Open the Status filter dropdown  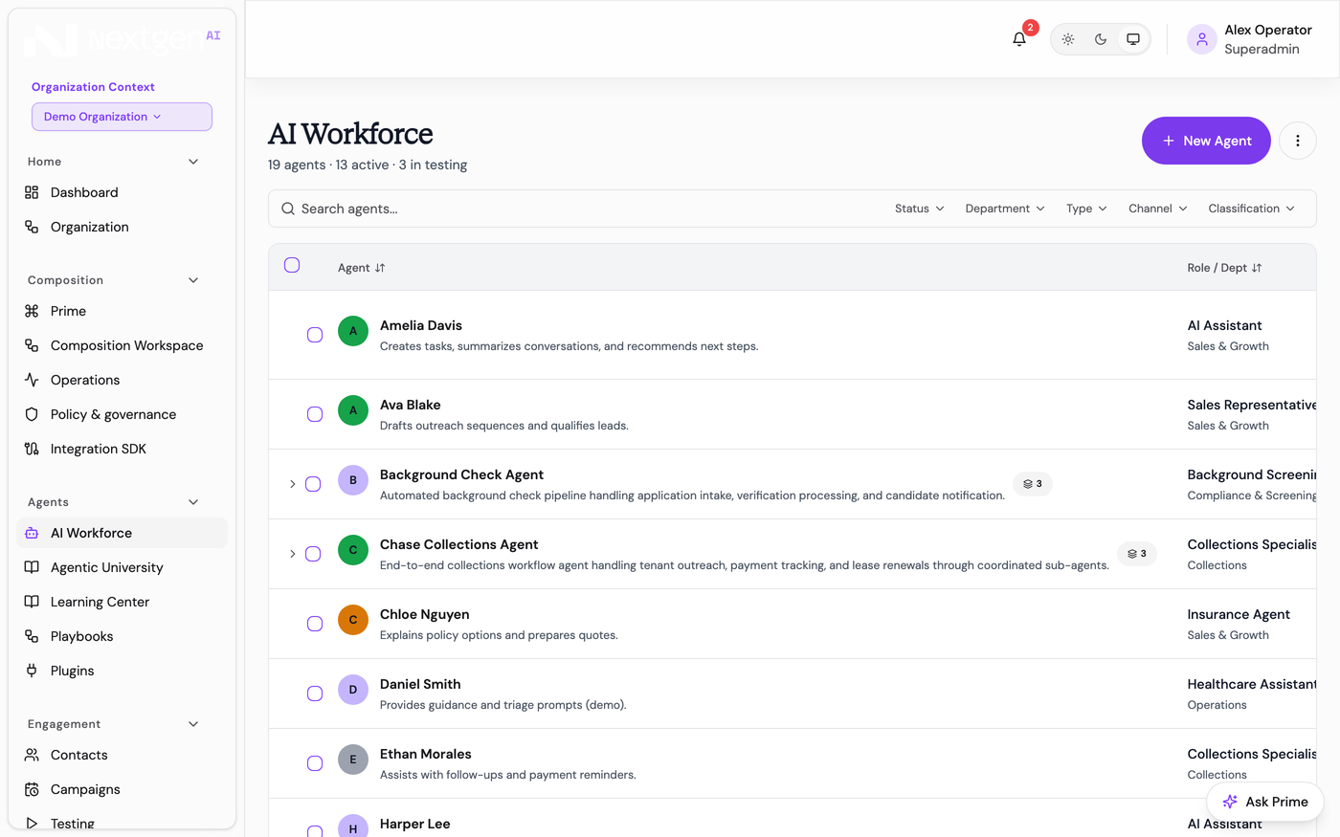click(x=920, y=209)
